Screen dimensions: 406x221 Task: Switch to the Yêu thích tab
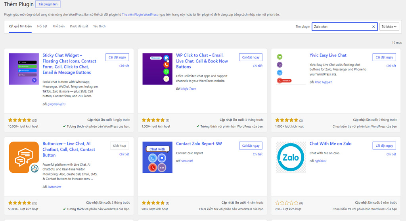coord(100,26)
